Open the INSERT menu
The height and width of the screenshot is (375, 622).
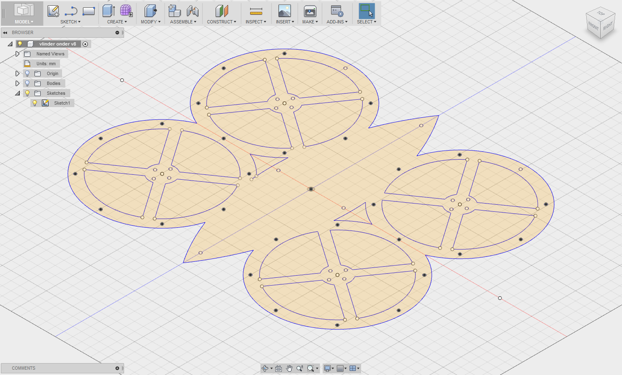coord(285,22)
